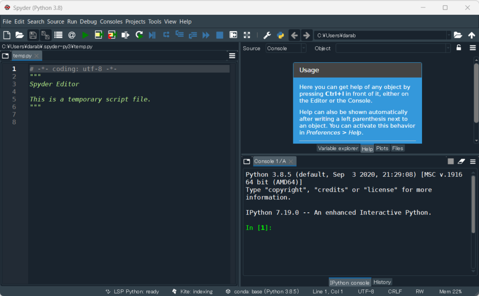Viewport: 479px width, 296px height.
Task: Open the Source combo box showing Console
Action: [286, 48]
